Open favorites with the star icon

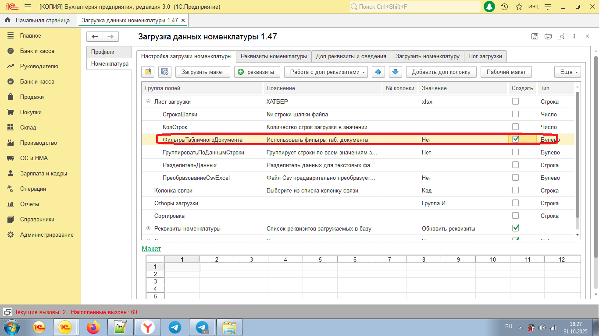click(x=519, y=7)
